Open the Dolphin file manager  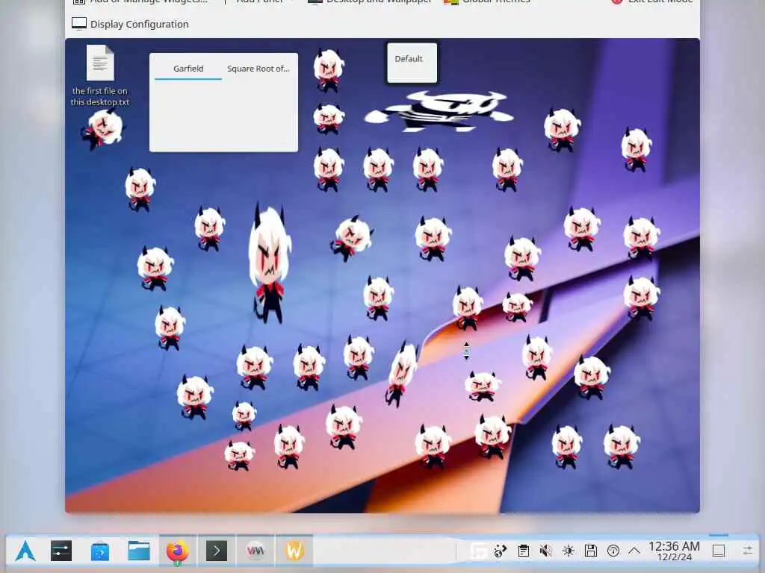pyautogui.click(x=139, y=551)
